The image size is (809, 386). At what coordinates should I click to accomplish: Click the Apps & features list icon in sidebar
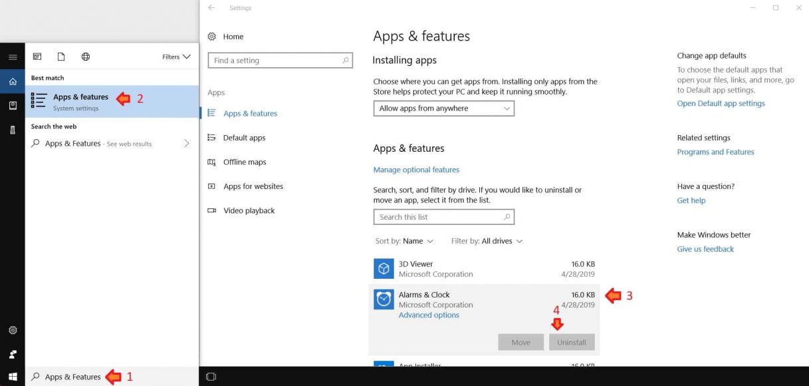click(213, 113)
